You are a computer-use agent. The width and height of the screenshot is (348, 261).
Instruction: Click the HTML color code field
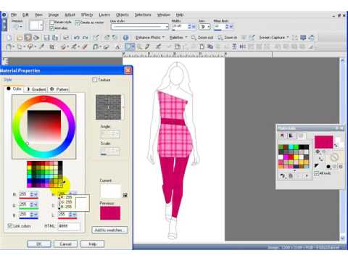(x=69, y=226)
